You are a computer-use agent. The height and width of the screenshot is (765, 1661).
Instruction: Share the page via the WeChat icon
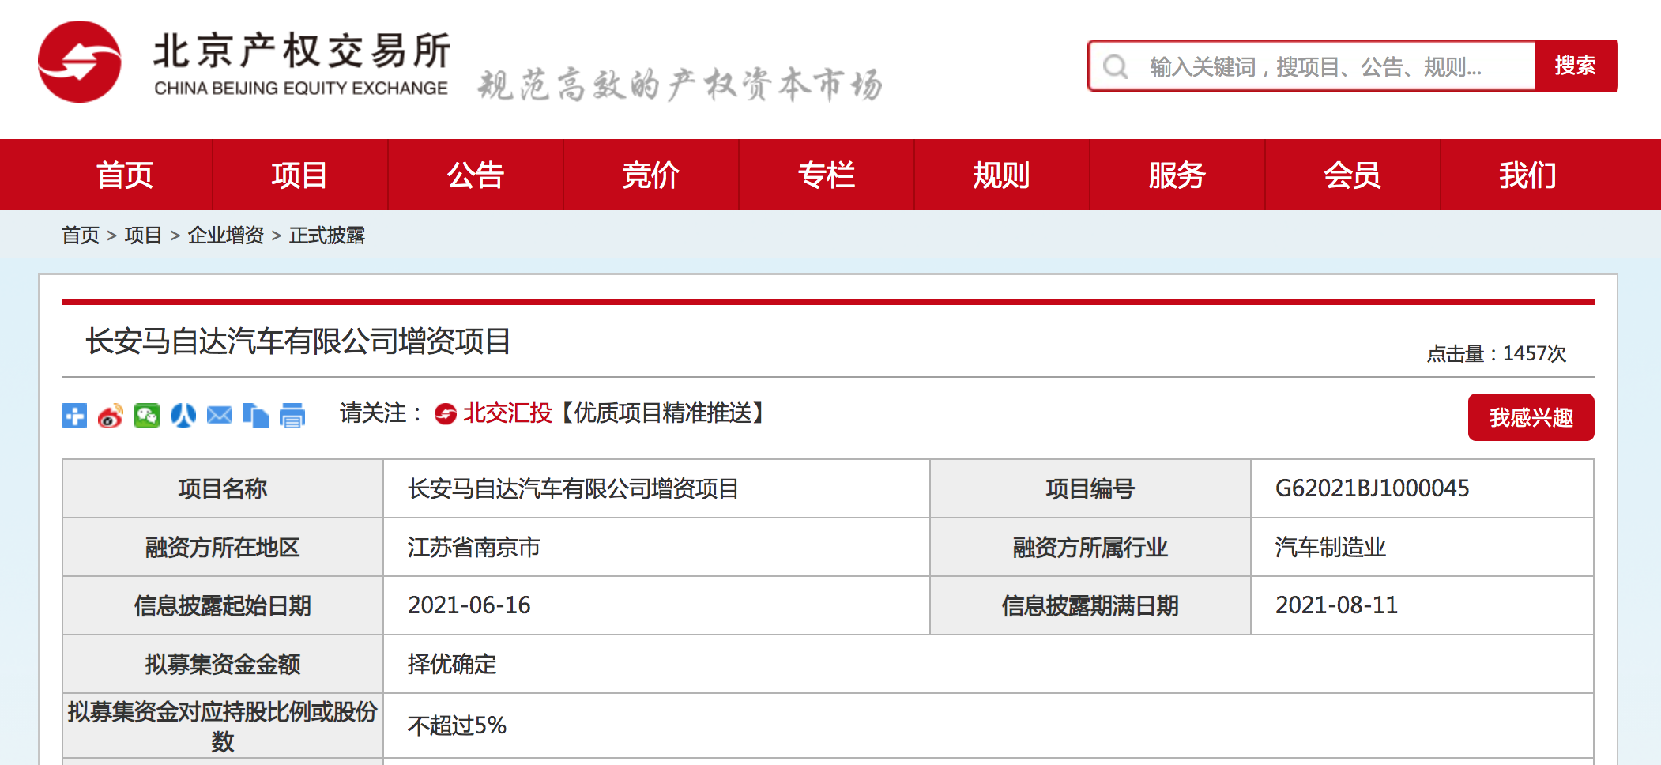[x=147, y=415]
